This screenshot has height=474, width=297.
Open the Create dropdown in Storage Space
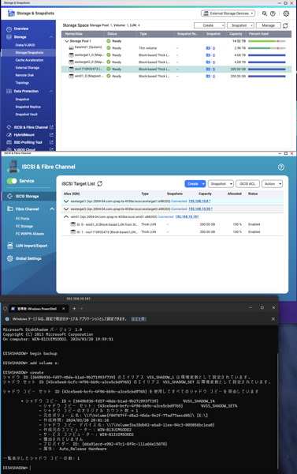[210, 26]
